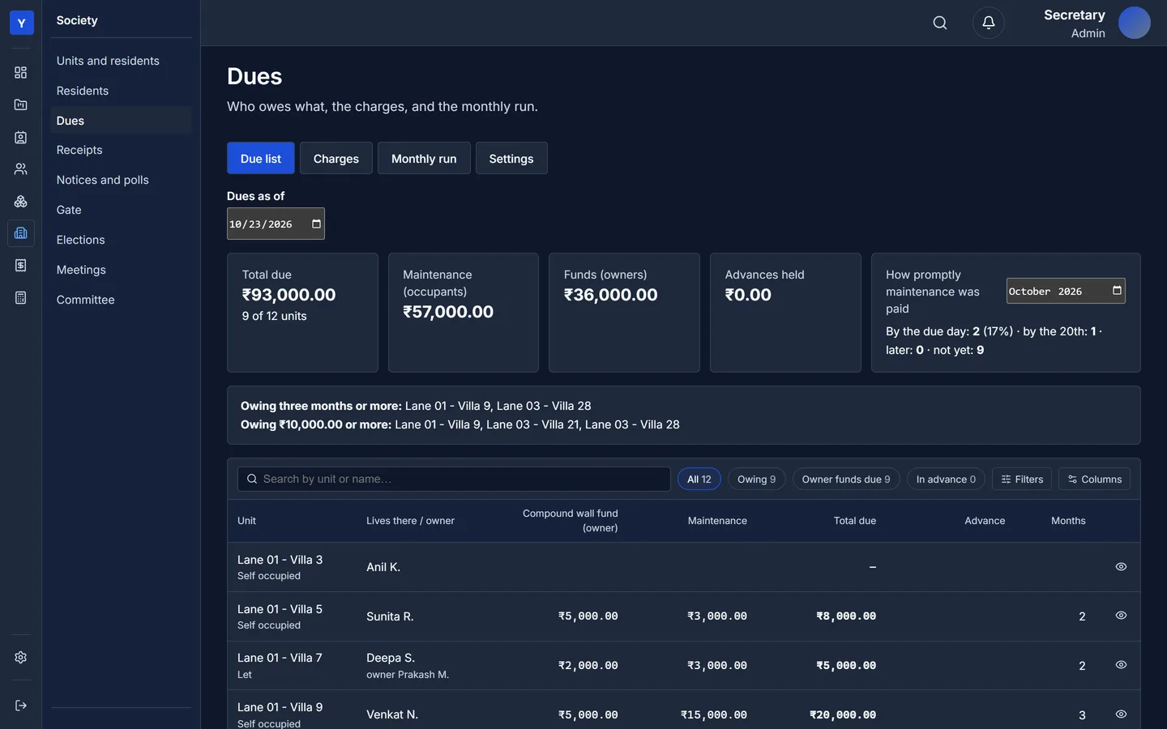Click the logout icon at the rail bottom
This screenshot has height=729, width=1167.
[21, 706]
